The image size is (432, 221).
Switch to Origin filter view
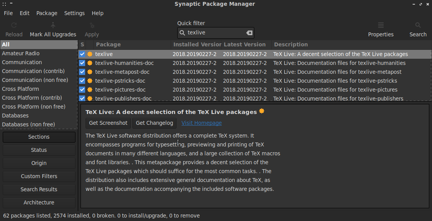pos(39,163)
